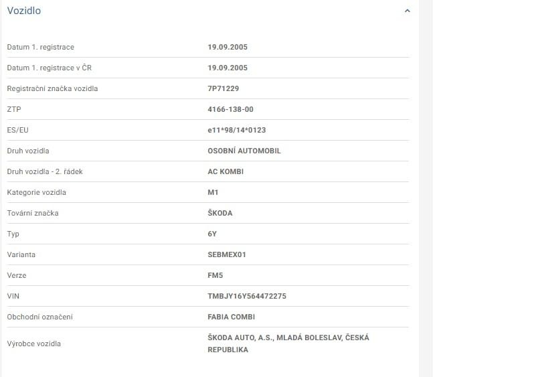546x377 pixels.
Task: Select registration plate value 7P71229
Action: [223, 88]
